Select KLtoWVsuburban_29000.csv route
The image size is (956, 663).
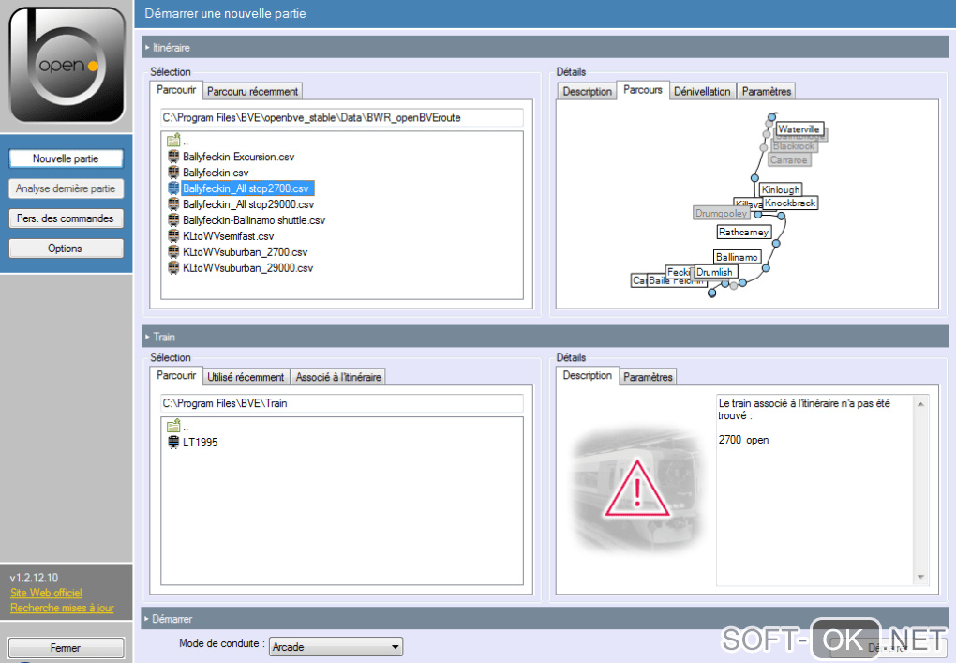tap(247, 268)
